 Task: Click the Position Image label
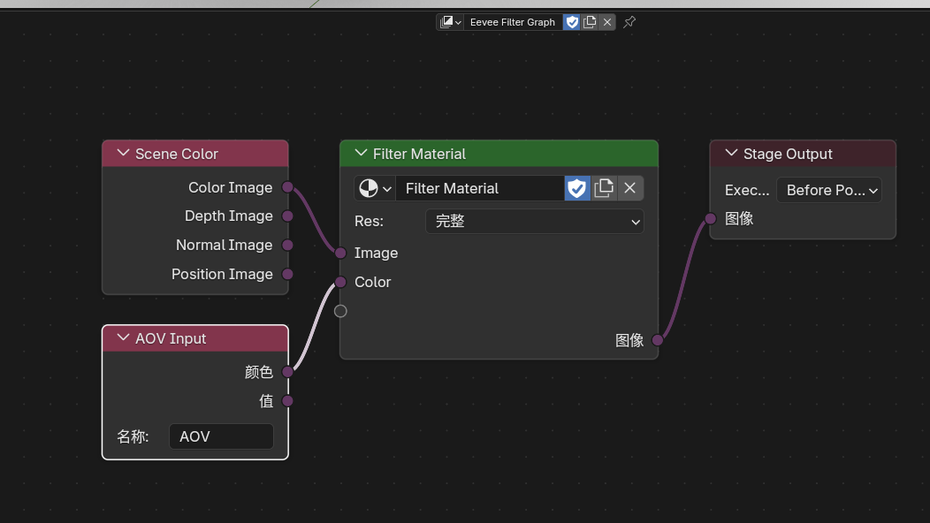coord(222,274)
